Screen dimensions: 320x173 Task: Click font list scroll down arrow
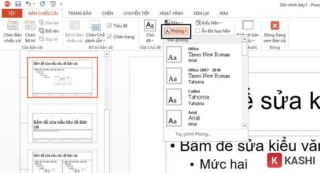[245, 126]
